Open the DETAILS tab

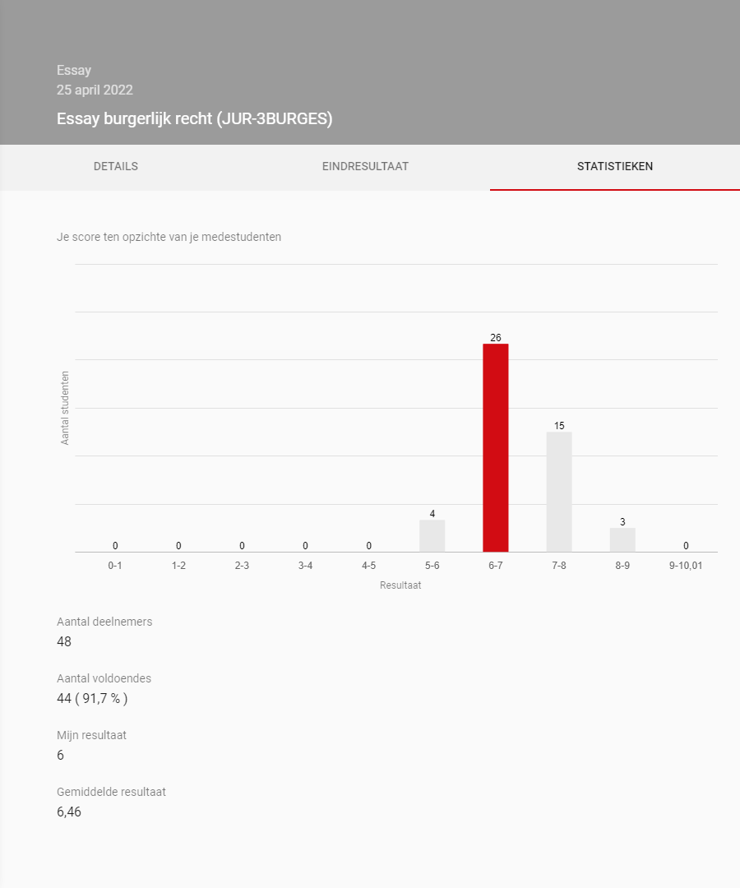[116, 167]
